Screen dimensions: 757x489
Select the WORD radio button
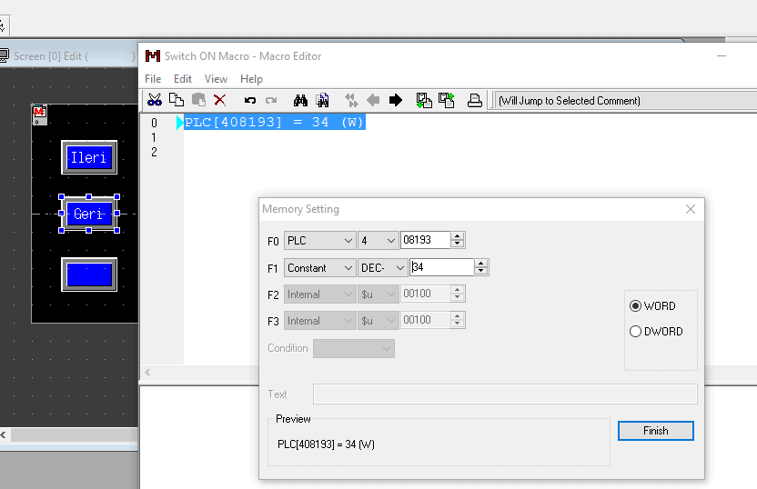[636, 306]
